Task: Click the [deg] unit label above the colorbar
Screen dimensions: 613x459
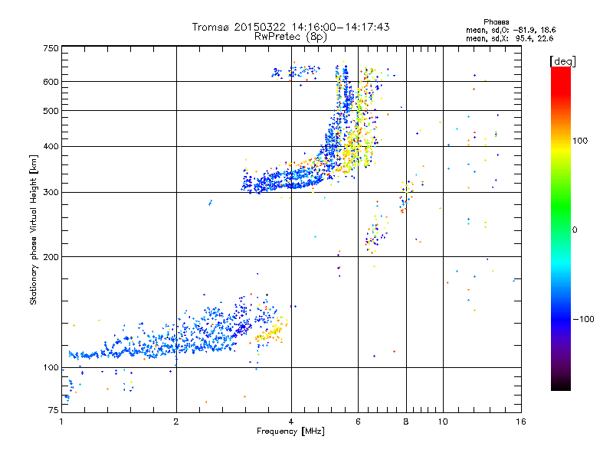Action: tap(562, 62)
